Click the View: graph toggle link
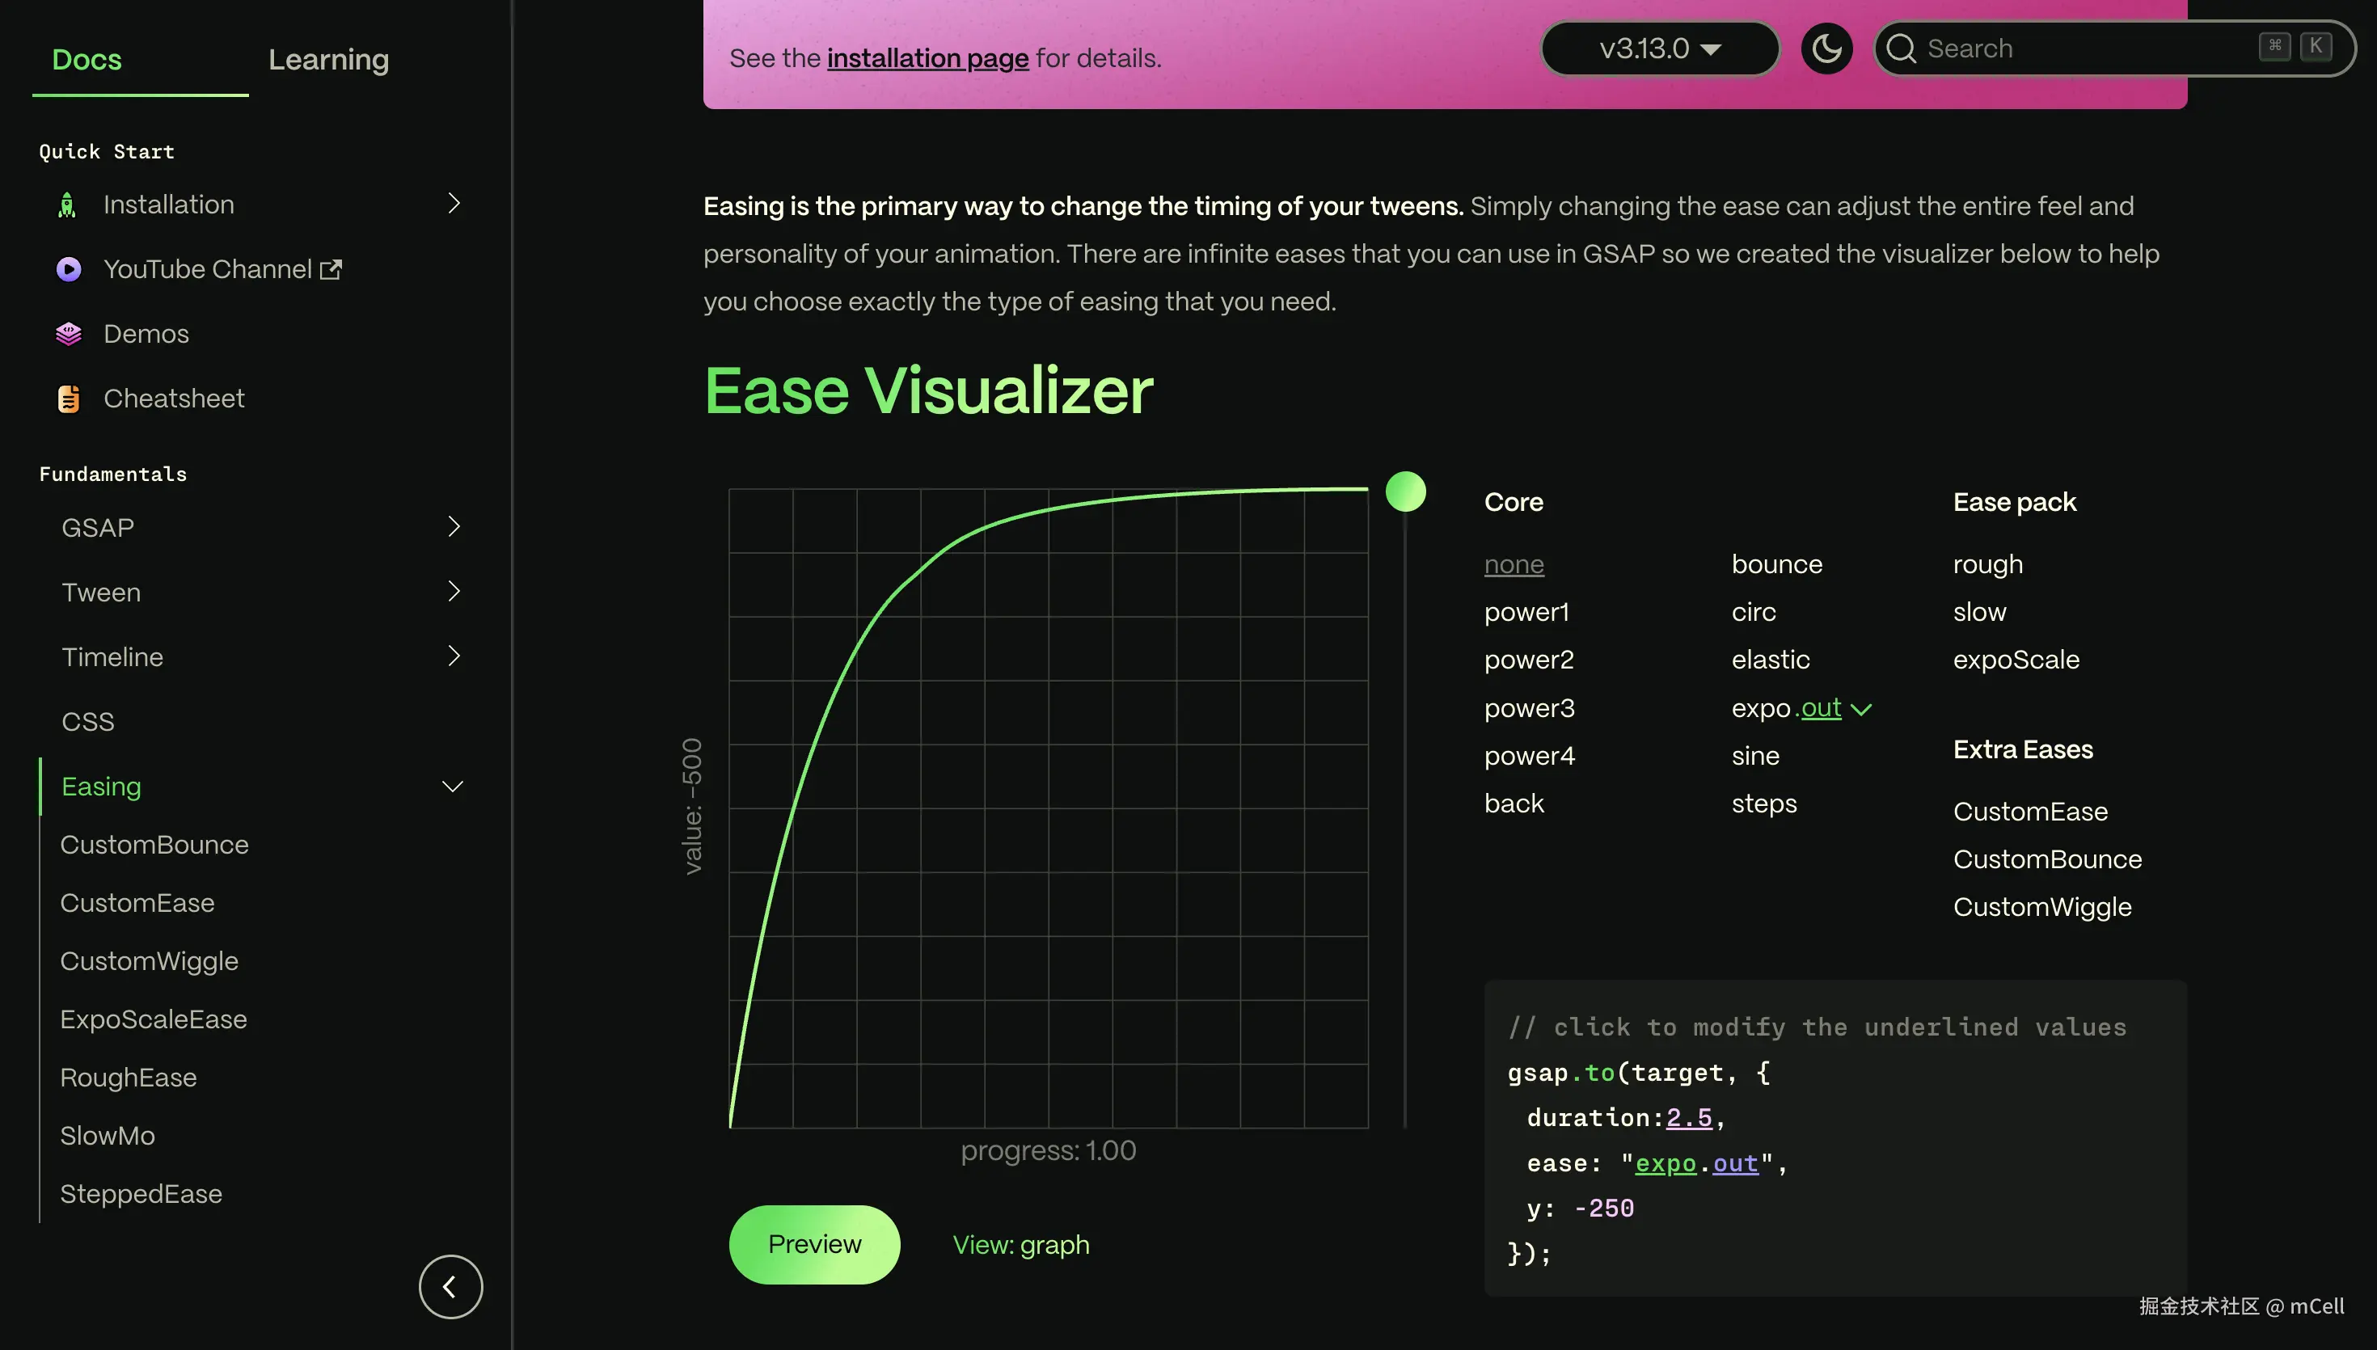This screenshot has height=1350, width=2377. pyautogui.click(x=1020, y=1244)
